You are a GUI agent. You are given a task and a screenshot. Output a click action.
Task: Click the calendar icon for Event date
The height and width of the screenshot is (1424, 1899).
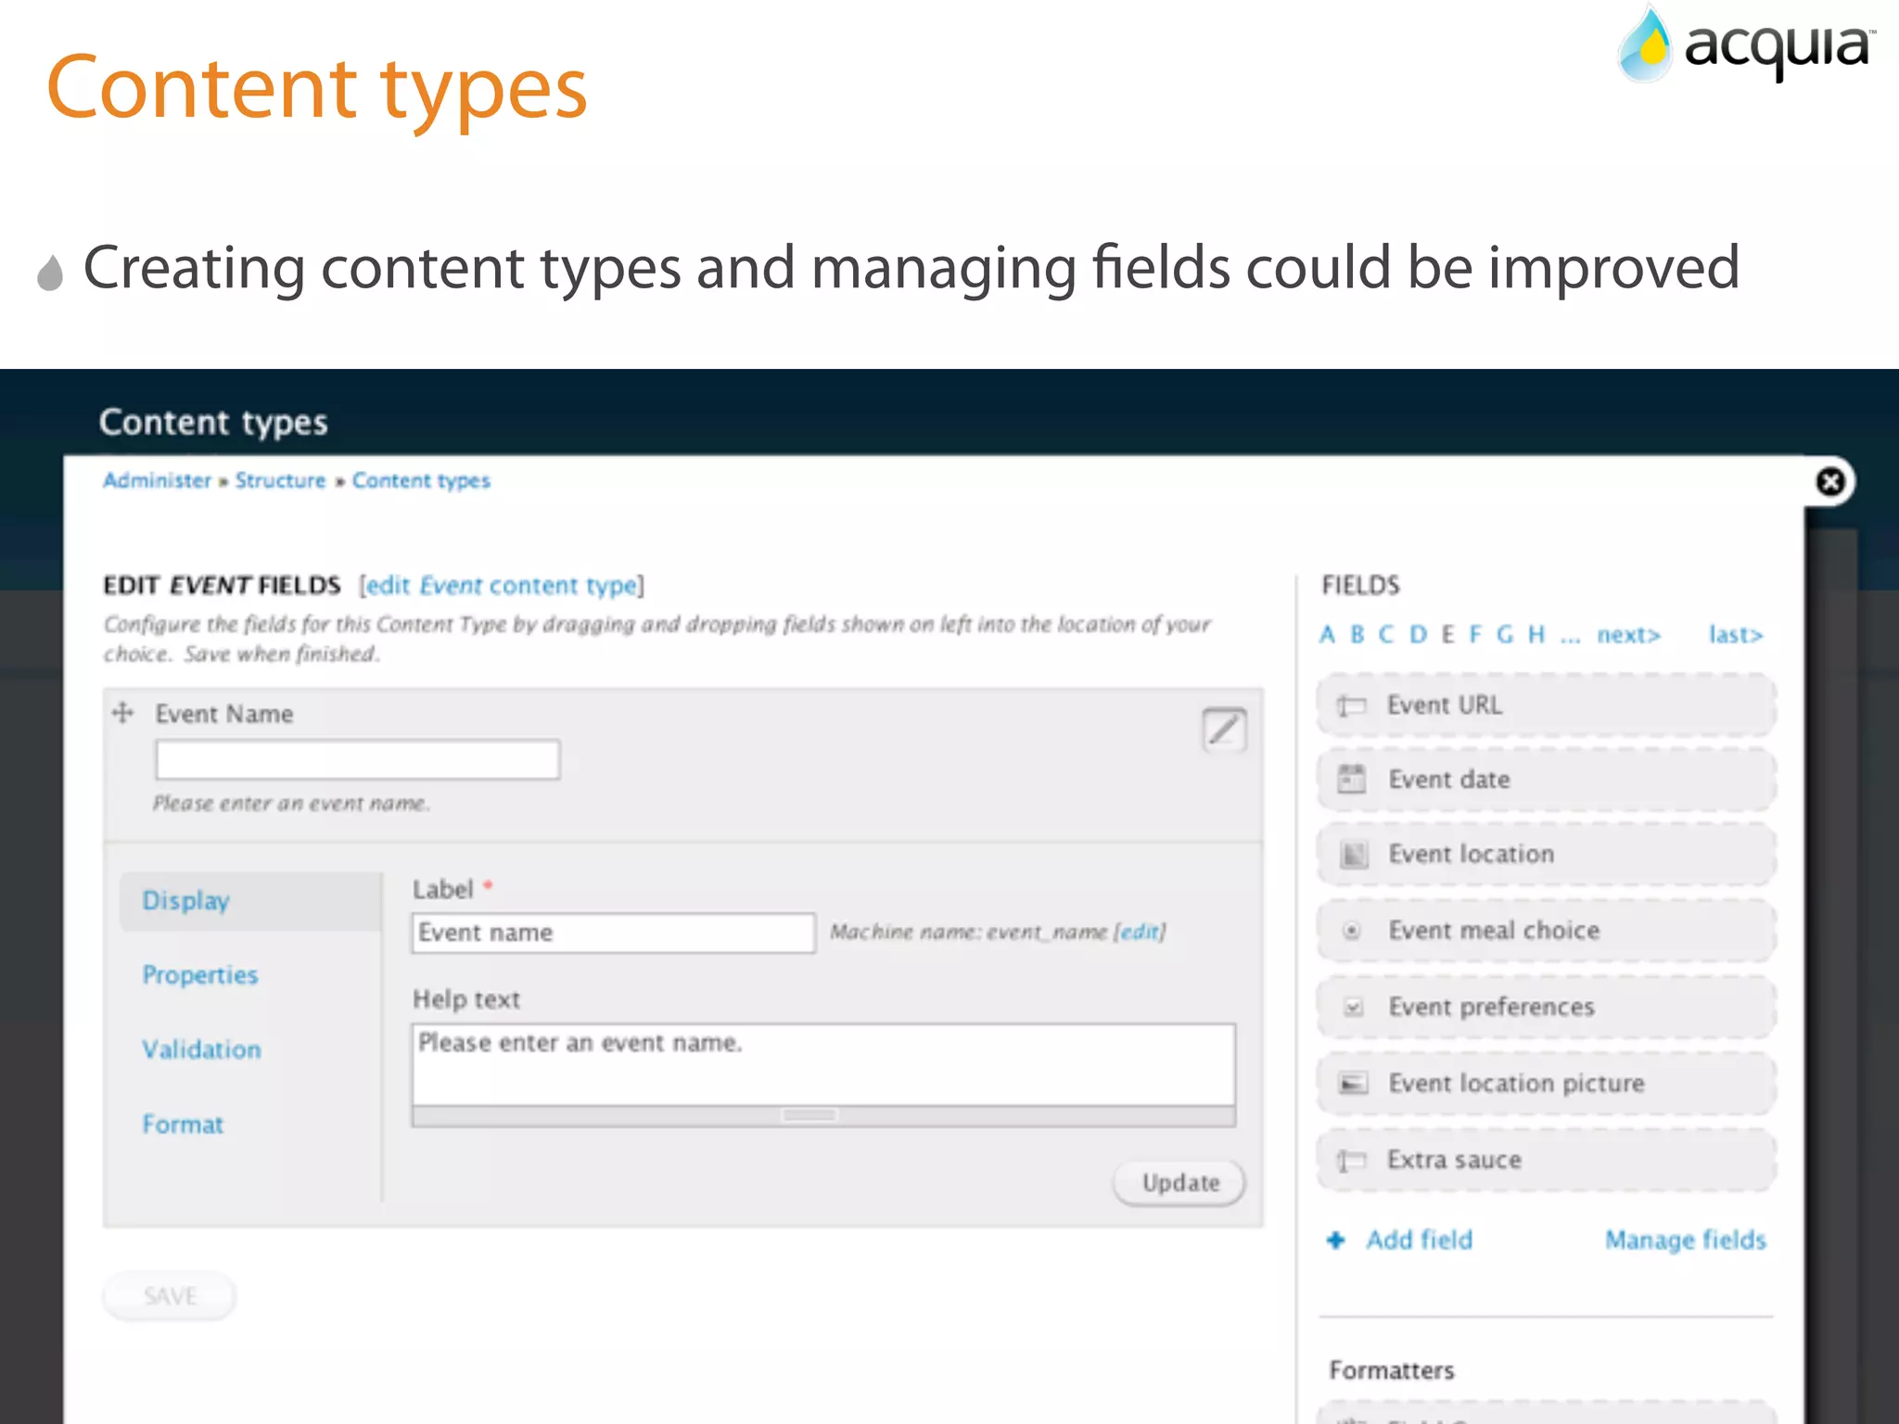coord(1351,780)
